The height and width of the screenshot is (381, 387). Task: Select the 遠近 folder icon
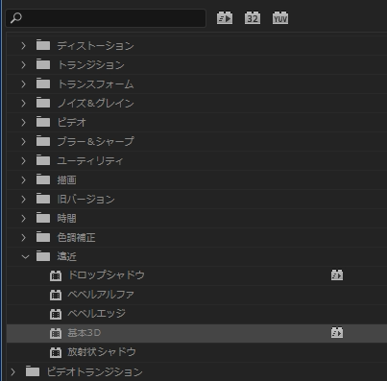[x=43, y=256]
